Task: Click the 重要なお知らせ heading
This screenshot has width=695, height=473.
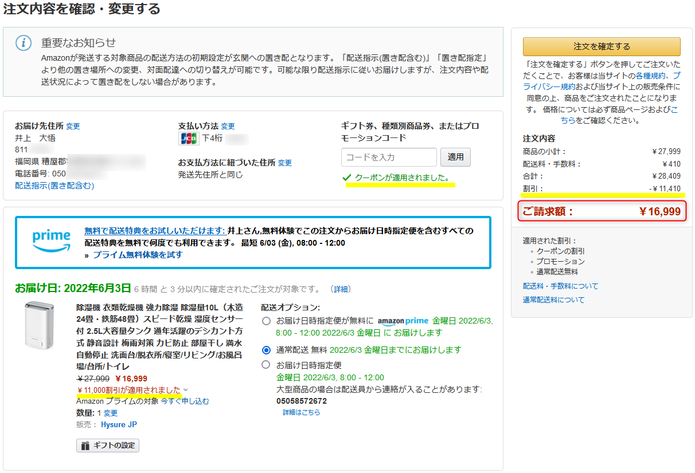Action: tap(79, 43)
